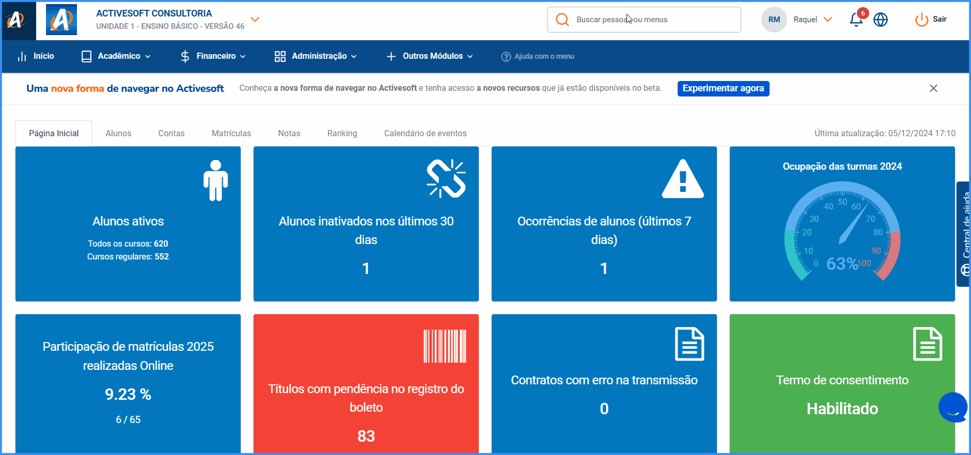Click the small Activesoft logo in the corner
This screenshot has width=971, height=455.
[x=15, y=20]
